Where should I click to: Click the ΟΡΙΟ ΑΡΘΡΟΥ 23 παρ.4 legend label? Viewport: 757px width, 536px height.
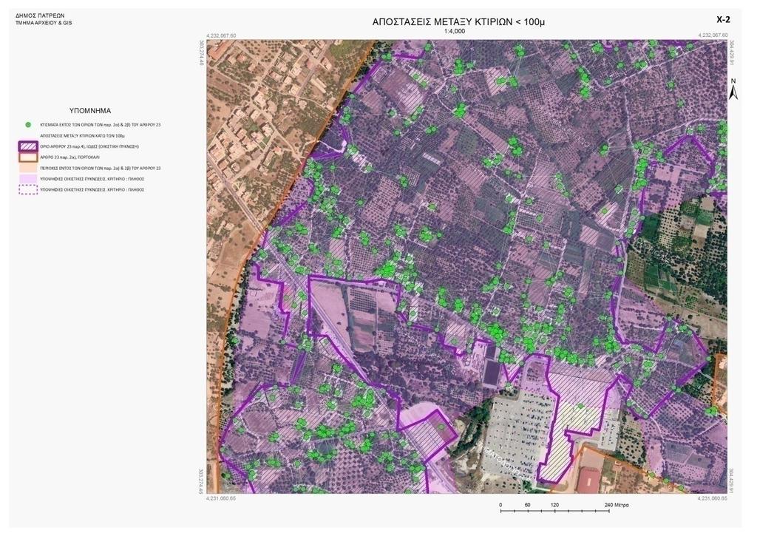89,146
